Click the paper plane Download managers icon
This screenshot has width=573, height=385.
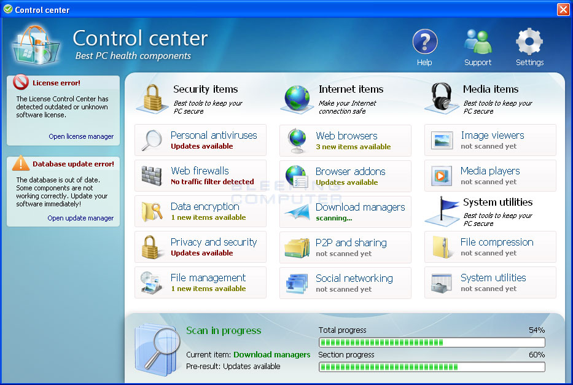point(297,211)
